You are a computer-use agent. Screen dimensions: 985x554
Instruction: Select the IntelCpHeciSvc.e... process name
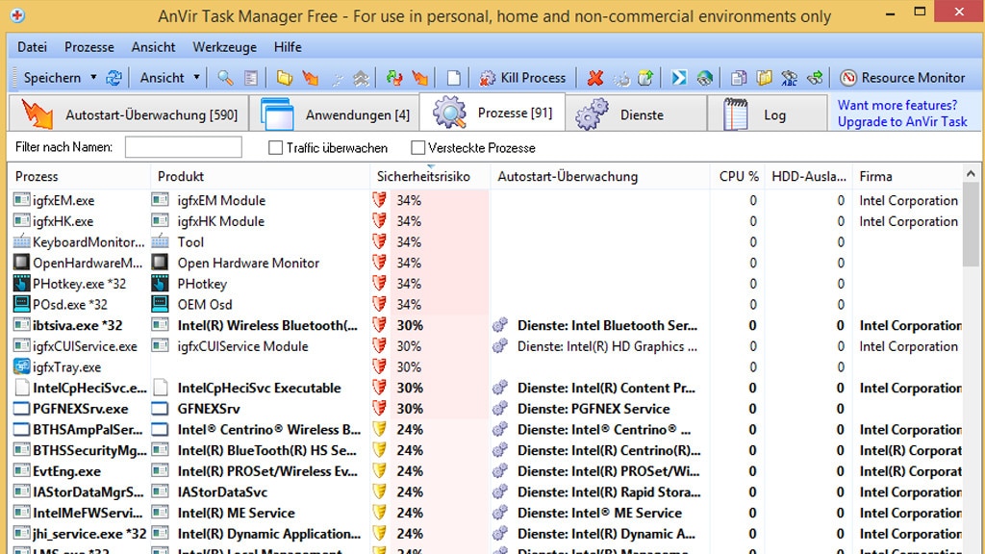(89, 389)
